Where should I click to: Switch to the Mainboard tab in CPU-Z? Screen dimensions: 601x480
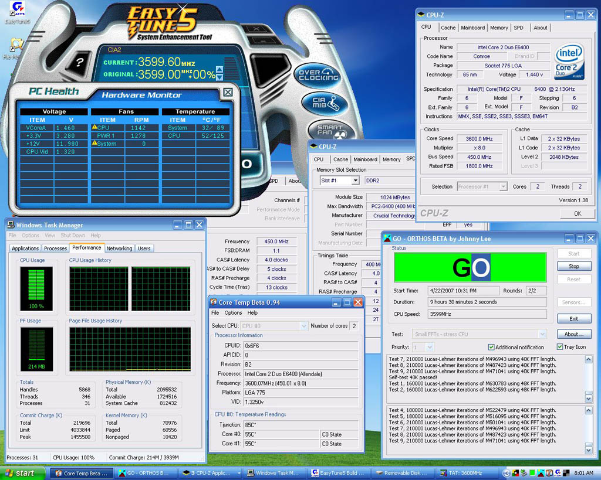pyautogui.click(x=472, y=28)
